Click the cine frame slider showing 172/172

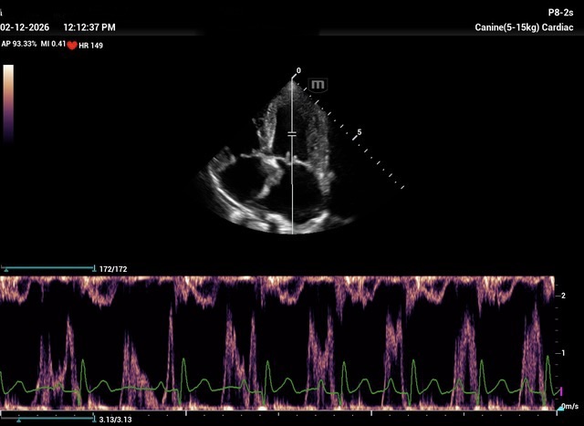[x=48, y=269]
